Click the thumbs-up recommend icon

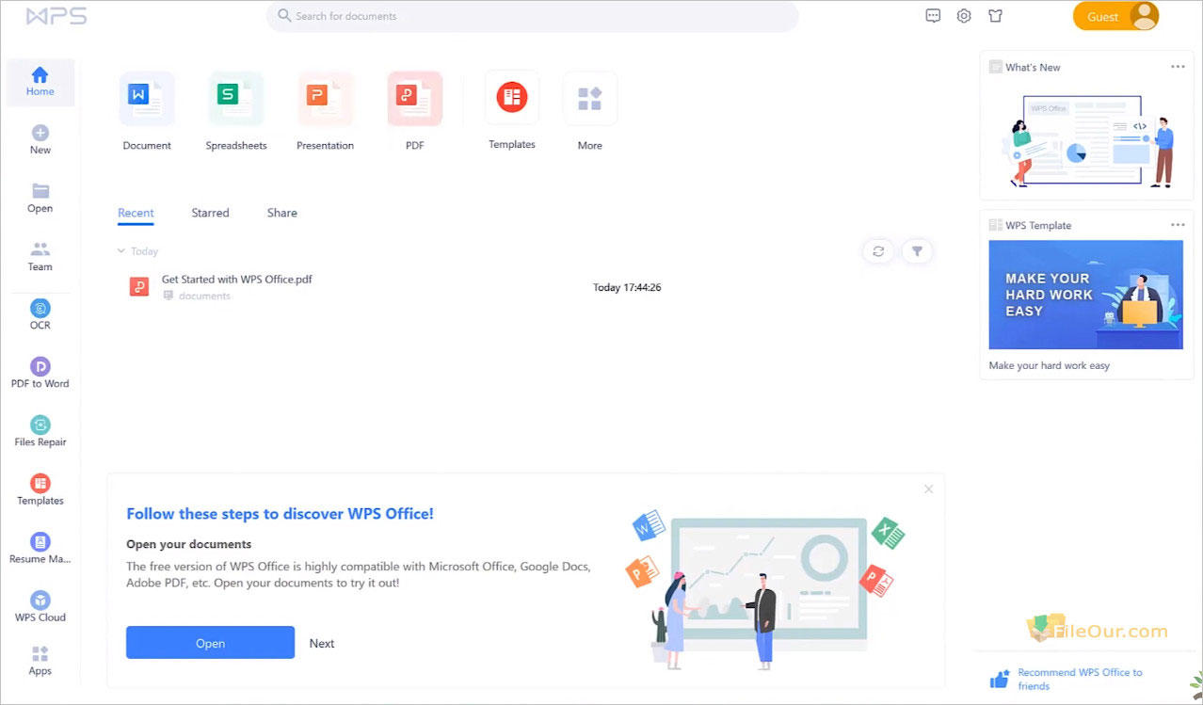[x=1000, y=680]
